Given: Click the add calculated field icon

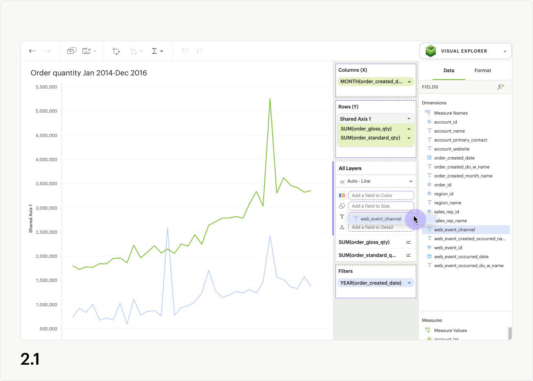Looking at the screenshot, I should click(x=500, y=87).
